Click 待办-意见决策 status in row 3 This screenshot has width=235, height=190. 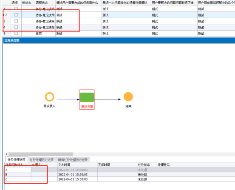(45, 21)
